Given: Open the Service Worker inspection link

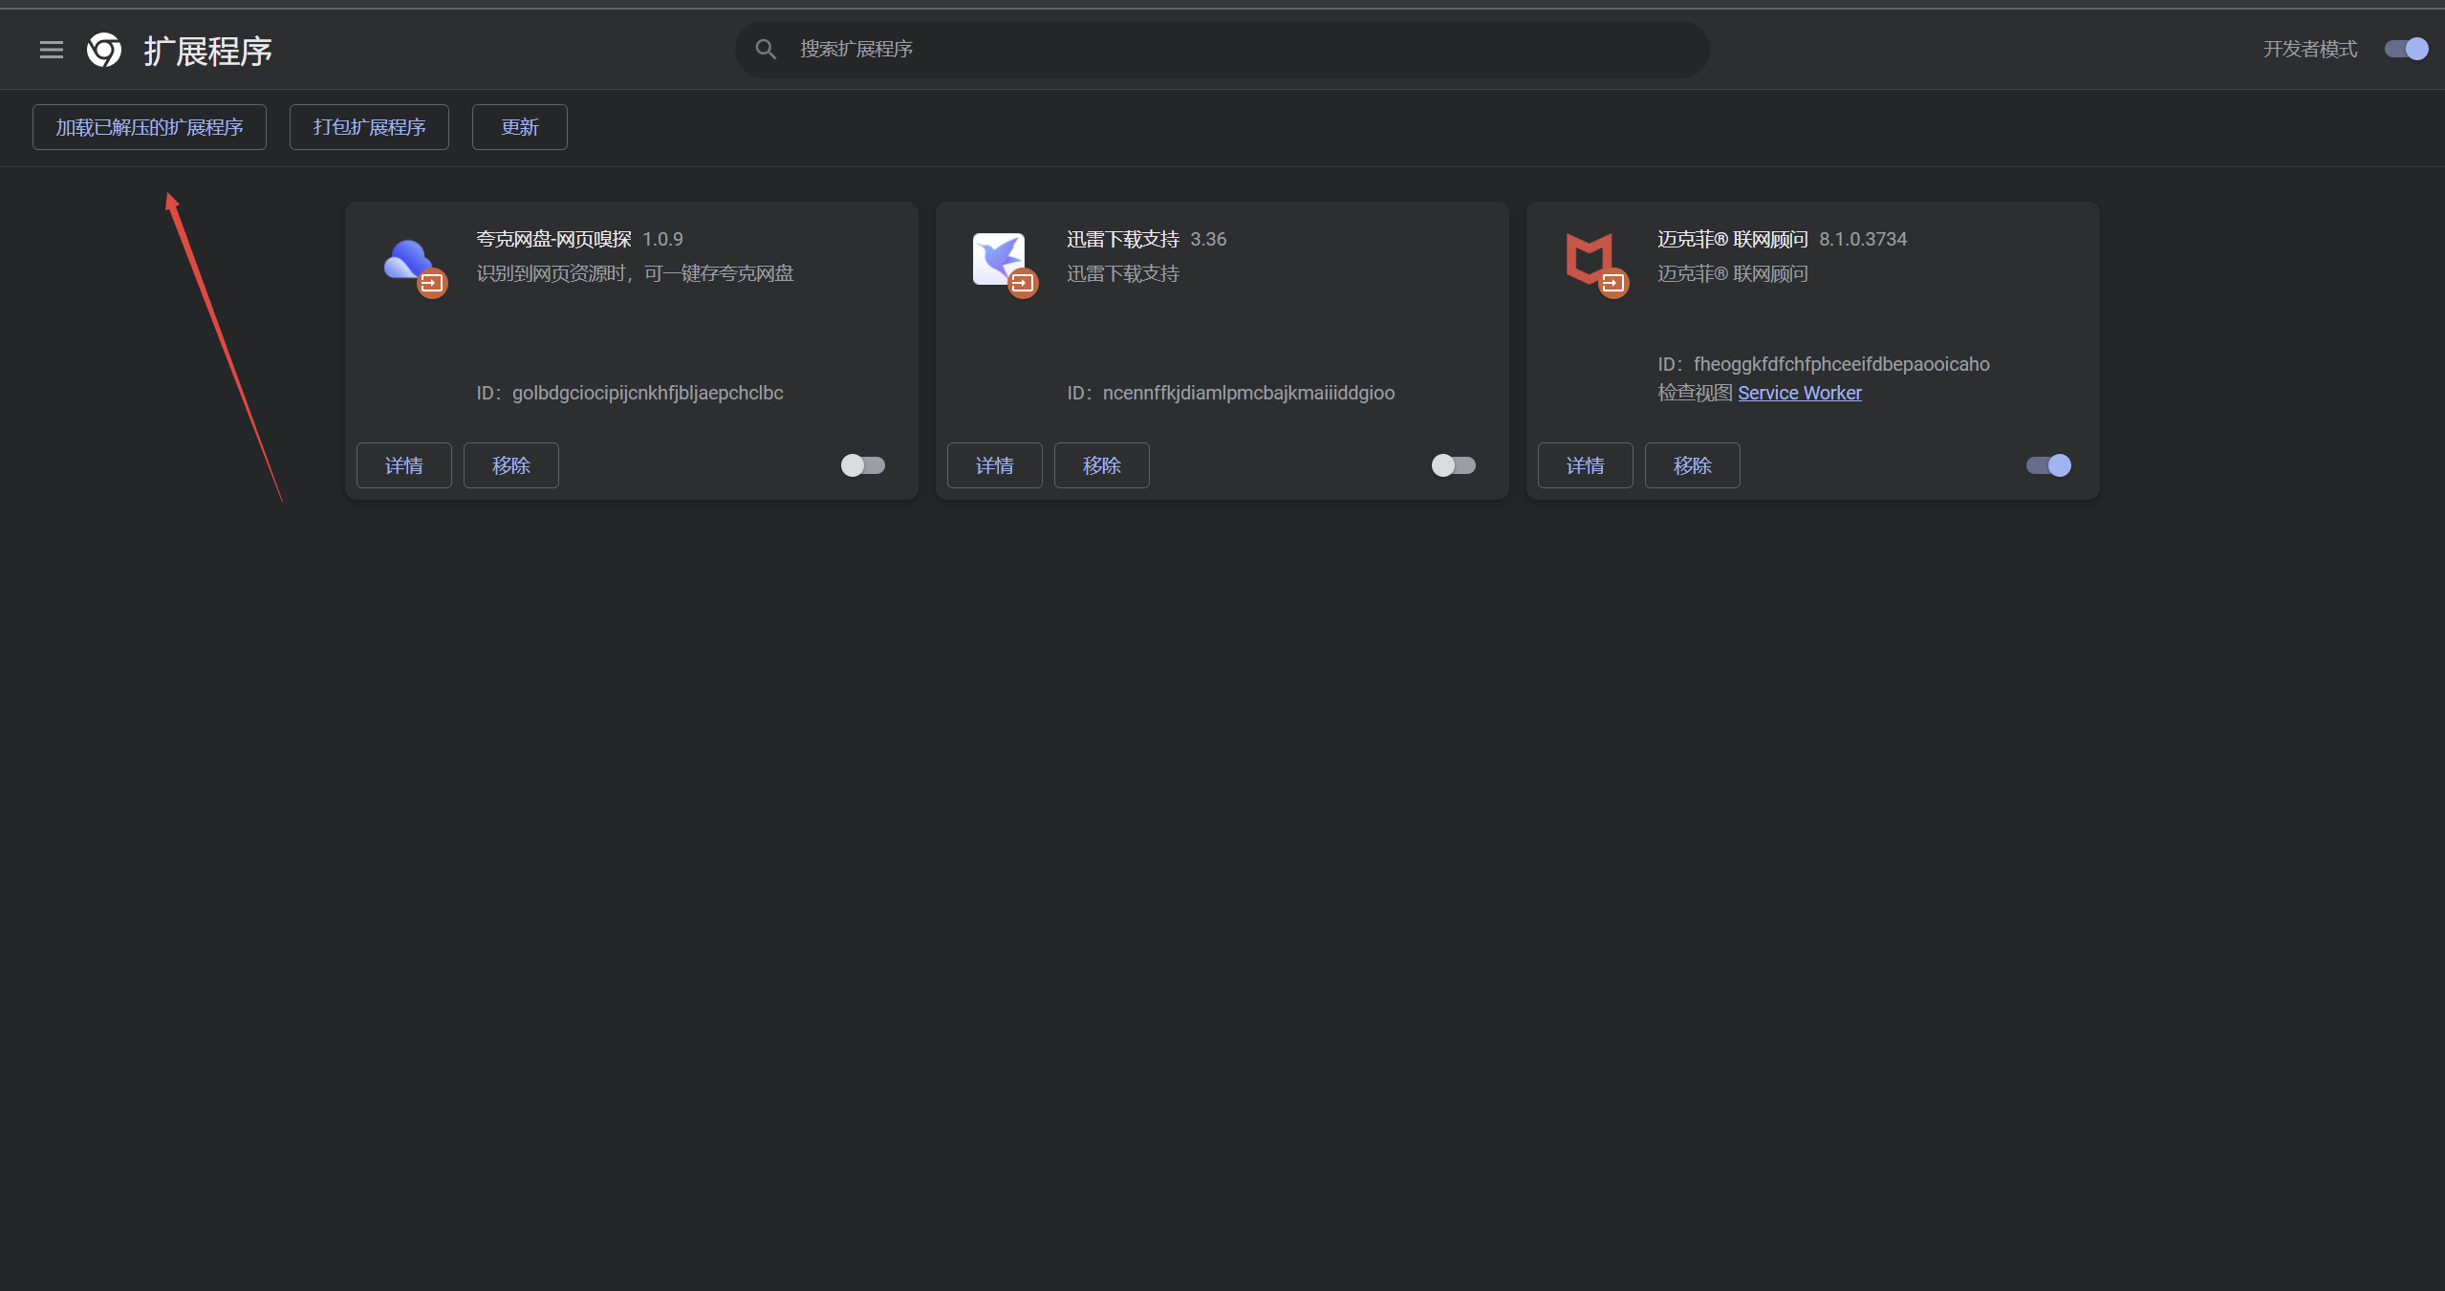Looking at the screenshot, I should coord(1799,392).
